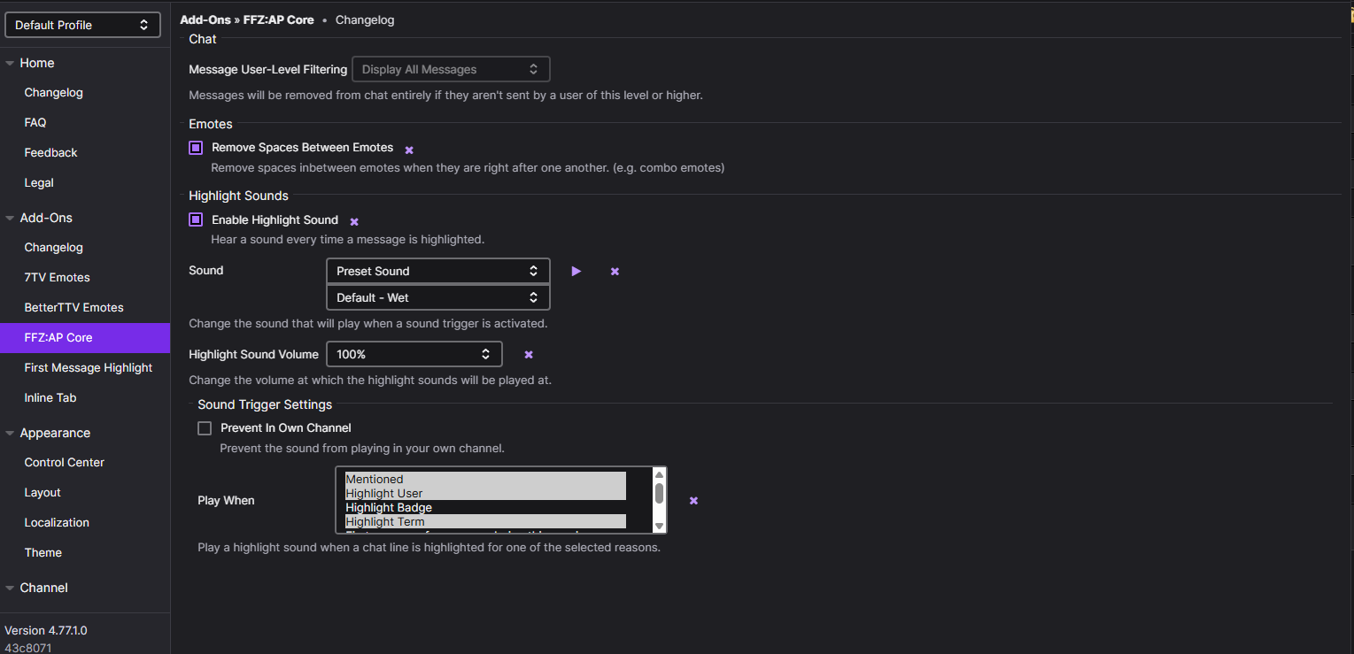Reset the Play When selection

pos(693,500)
